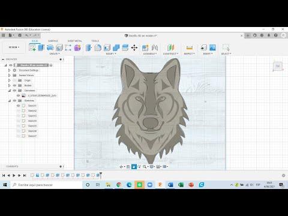Open the Extensions icon beside Job Status
The image size is (288, 216).
coord(262,35)
